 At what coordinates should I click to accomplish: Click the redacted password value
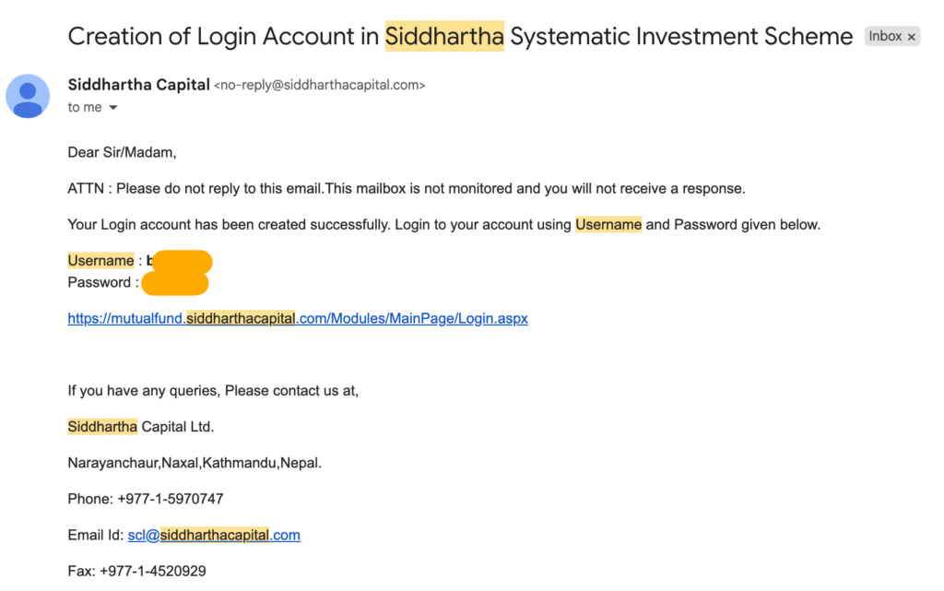[x=175, y=283]
